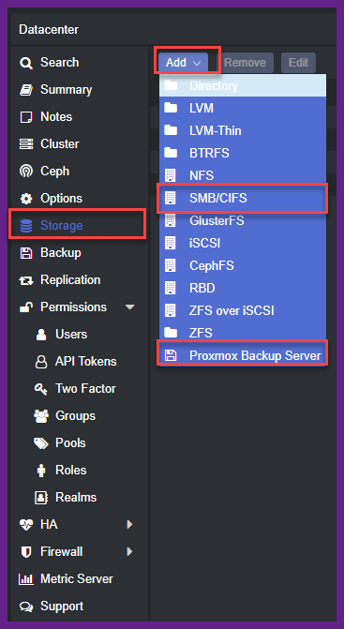The width and height of the screenshot is (344, 629).
Task: Expand the HA submenu arrow
Action: [x=129, y=525]
